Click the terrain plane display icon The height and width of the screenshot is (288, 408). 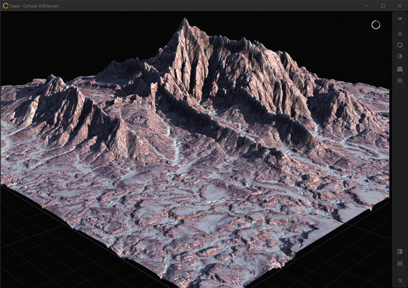click(x=399, y=69)
